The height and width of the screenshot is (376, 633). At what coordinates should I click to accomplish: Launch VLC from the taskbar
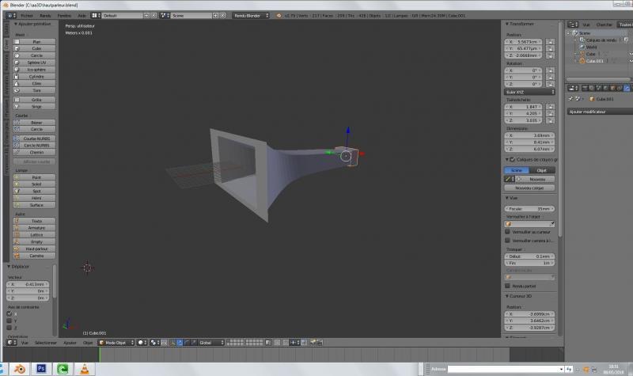[83, 370]
